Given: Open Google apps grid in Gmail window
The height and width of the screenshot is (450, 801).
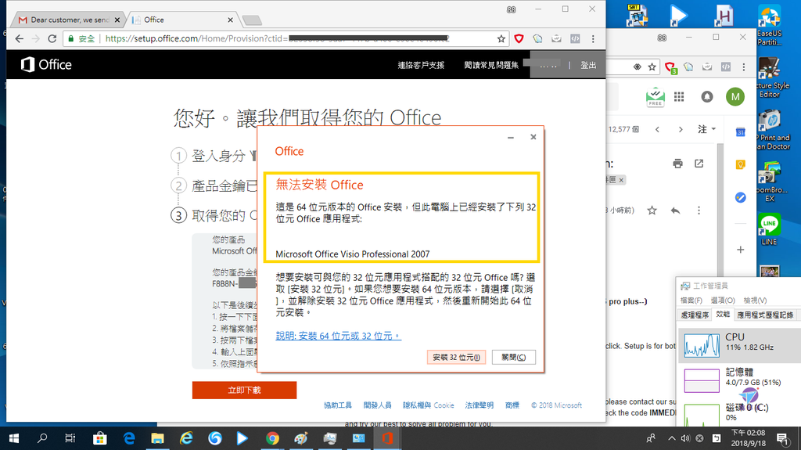Looking at the screenshot, I should (x=679, y=96).
